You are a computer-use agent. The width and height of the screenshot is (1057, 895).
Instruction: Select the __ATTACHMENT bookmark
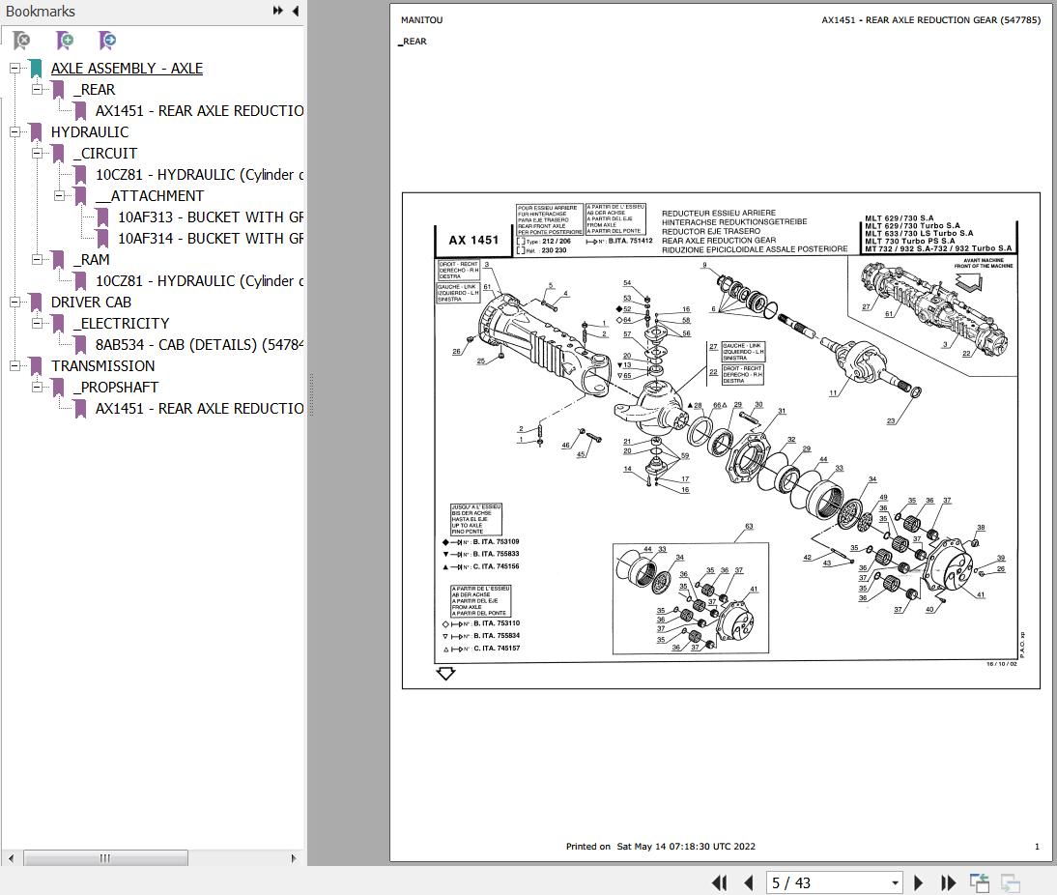[150, 195]
